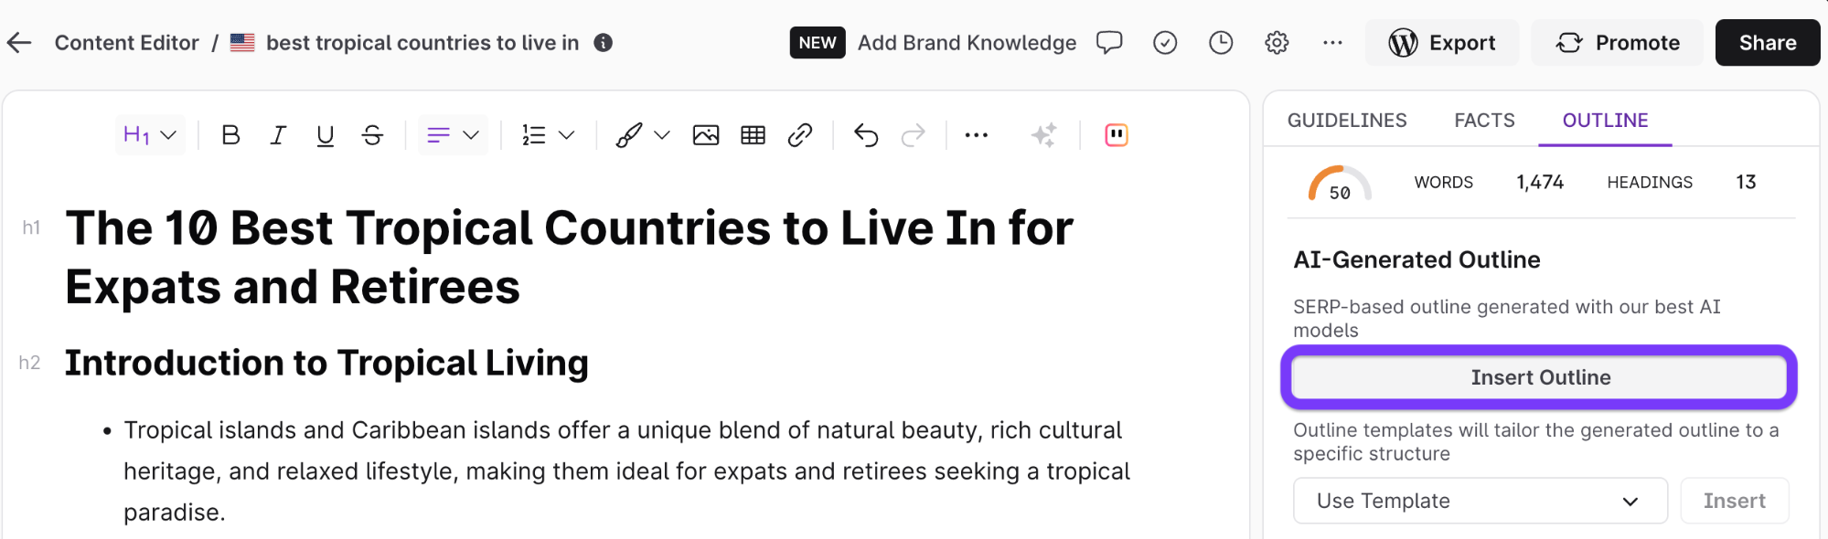
Task: Toggle bold text formatting
Action: point(230,135)
